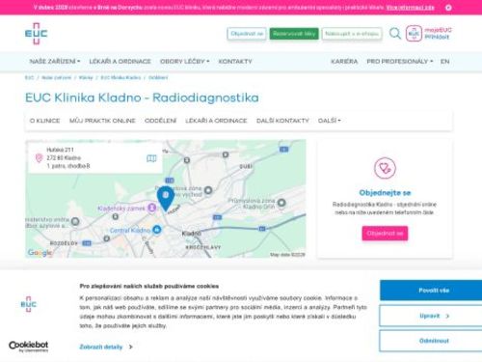Switch language to EN
The height and width of the screenshot is (362, 482).
445,61
